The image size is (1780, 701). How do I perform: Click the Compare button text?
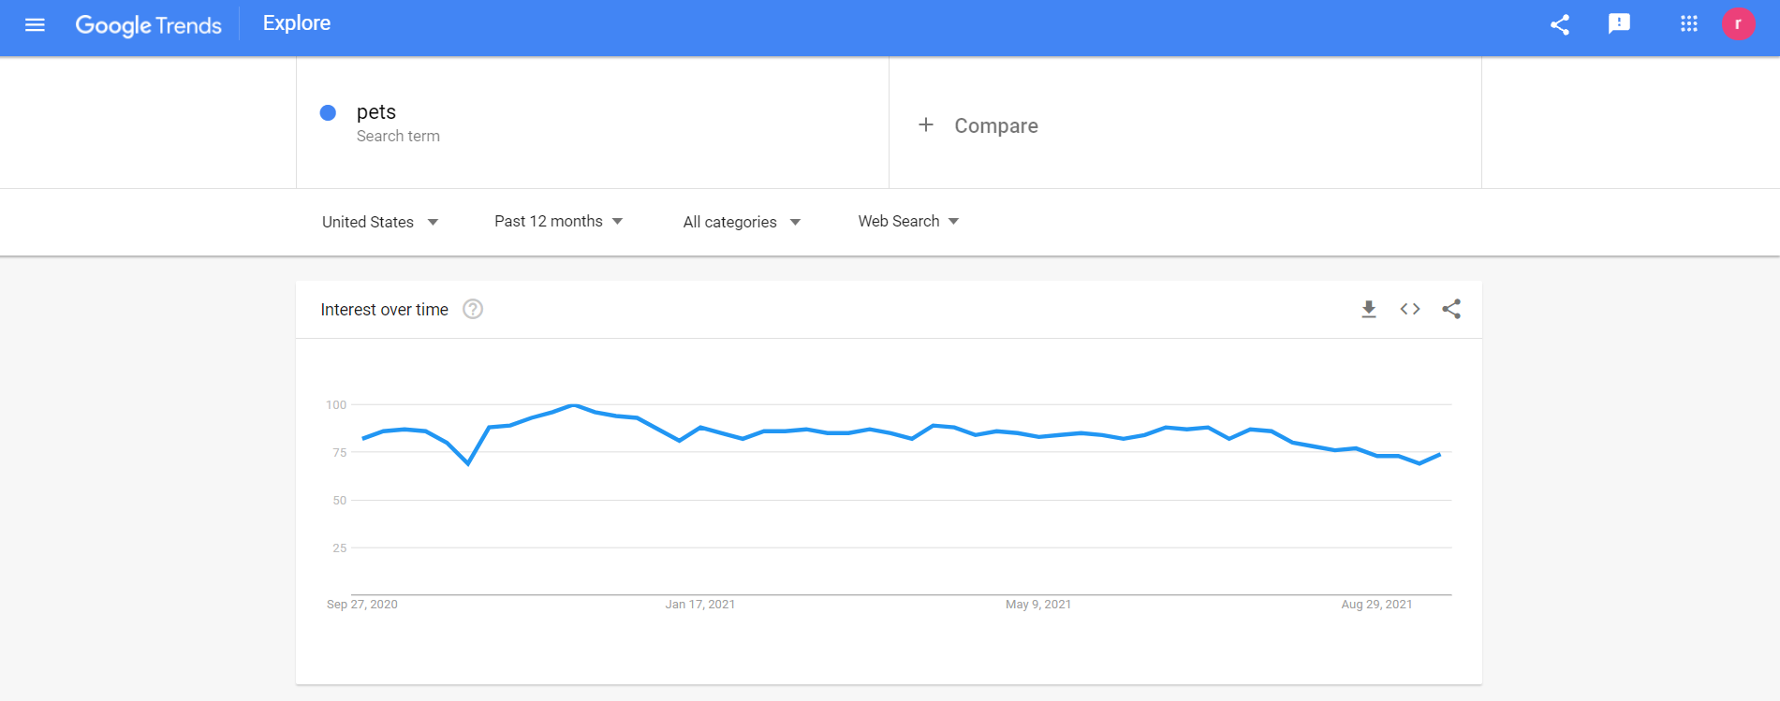996,125
